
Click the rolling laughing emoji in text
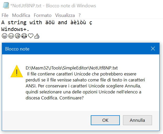coord(18,36)
